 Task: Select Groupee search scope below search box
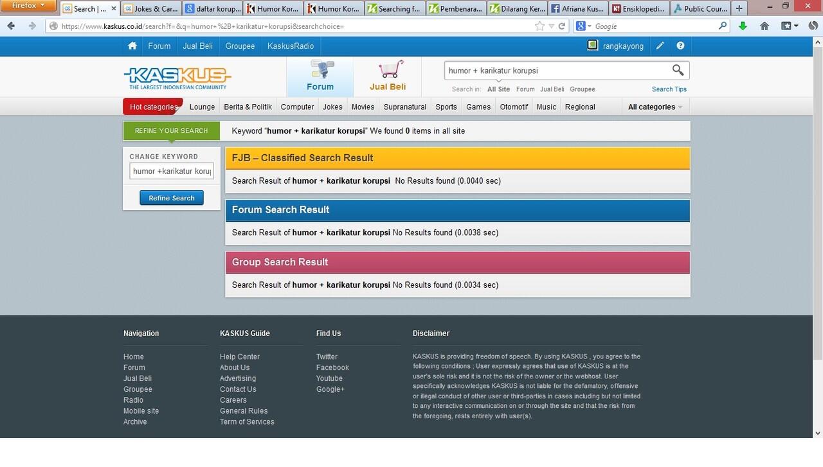(582, 89)
